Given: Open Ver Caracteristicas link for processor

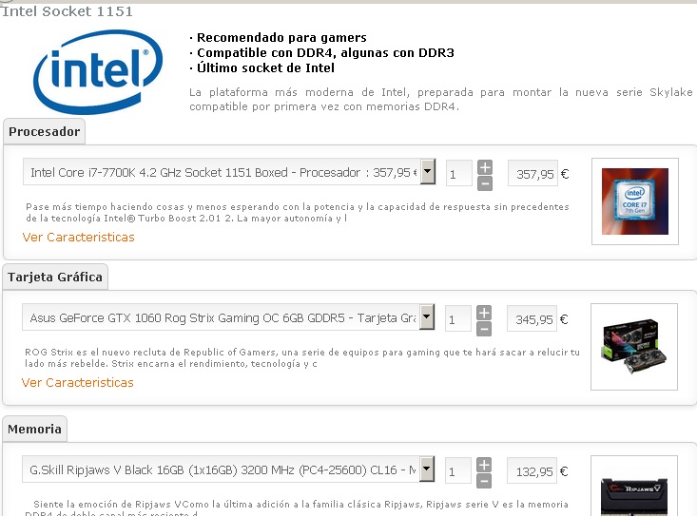Looking at the screenshot, I should point(78,238).
